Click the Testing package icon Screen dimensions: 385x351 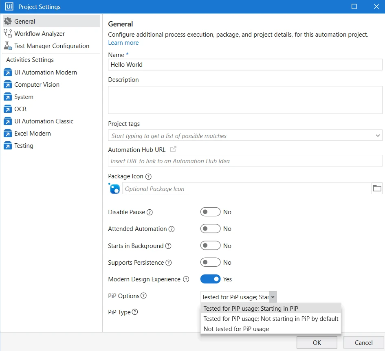pyautogui.click(x=8, y=145)
